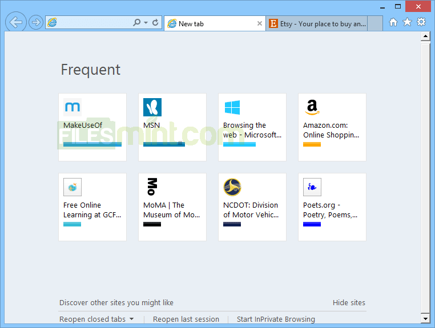Switch to the New tab tab
The width and height of the screenshot is (435, 328).
tap(215, 23)
